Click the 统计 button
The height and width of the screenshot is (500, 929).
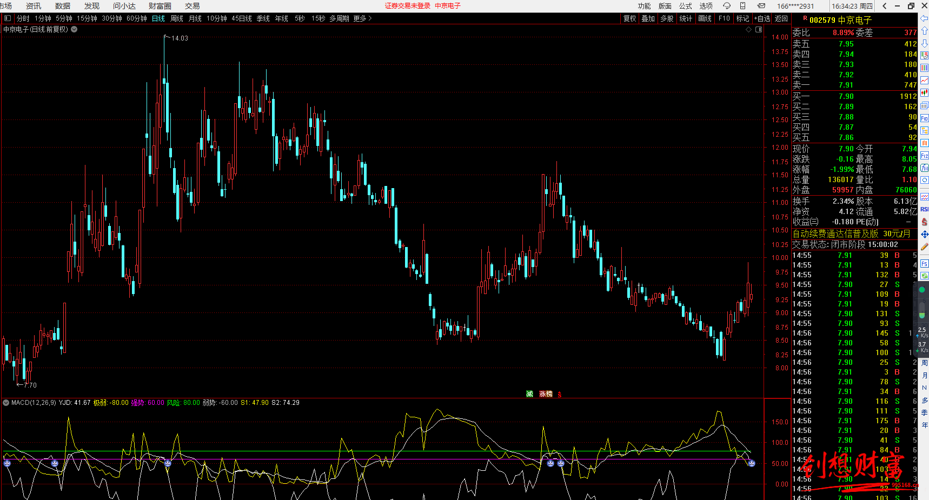[686, 18]
